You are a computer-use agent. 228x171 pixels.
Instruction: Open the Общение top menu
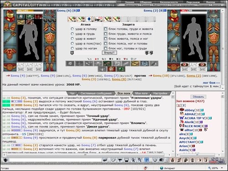[x=146, y=2]
